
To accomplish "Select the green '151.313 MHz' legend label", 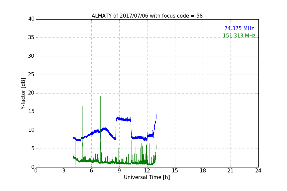I will click(239, 35).
